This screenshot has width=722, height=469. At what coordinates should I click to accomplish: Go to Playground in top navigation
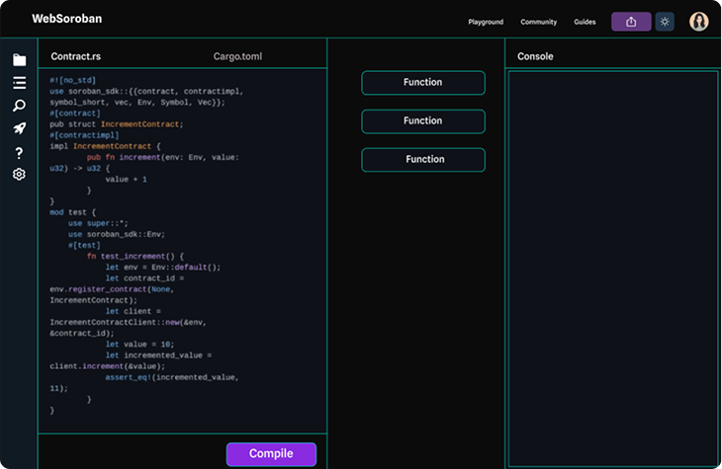tap(486, 22)
